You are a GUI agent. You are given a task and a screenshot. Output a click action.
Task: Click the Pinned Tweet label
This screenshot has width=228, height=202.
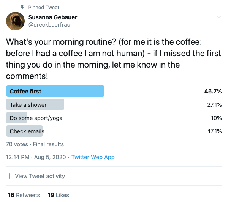point(44,8)
